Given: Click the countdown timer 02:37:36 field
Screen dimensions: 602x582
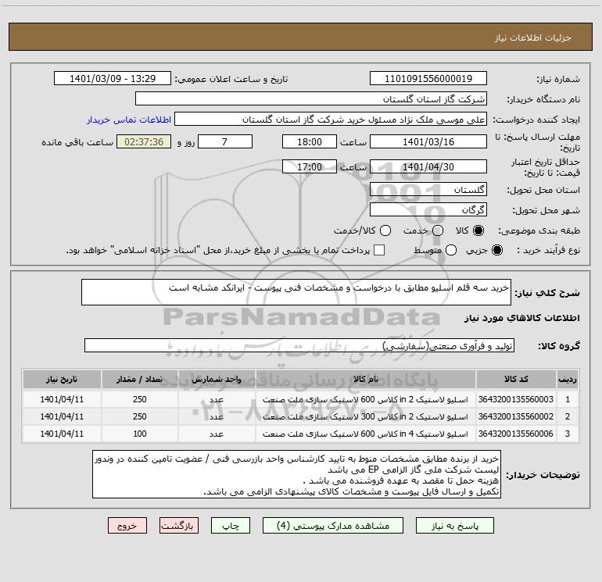Looking at the screenshot, I should point(144,141).
